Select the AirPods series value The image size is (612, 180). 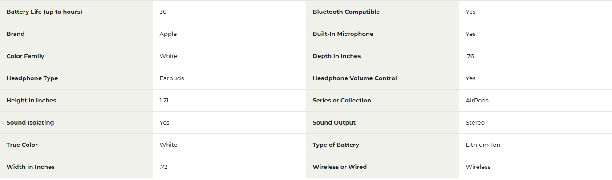[477, 101]
